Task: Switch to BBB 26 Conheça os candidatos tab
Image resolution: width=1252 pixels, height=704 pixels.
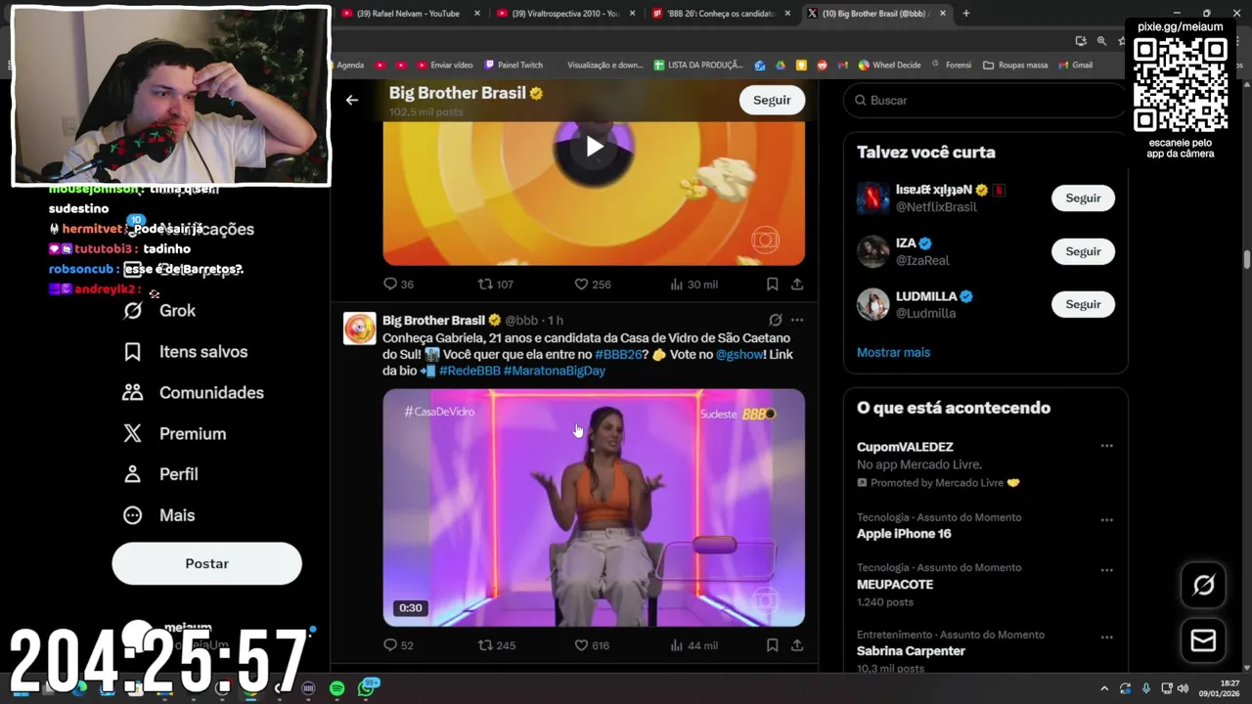Action: coord(720,14)
